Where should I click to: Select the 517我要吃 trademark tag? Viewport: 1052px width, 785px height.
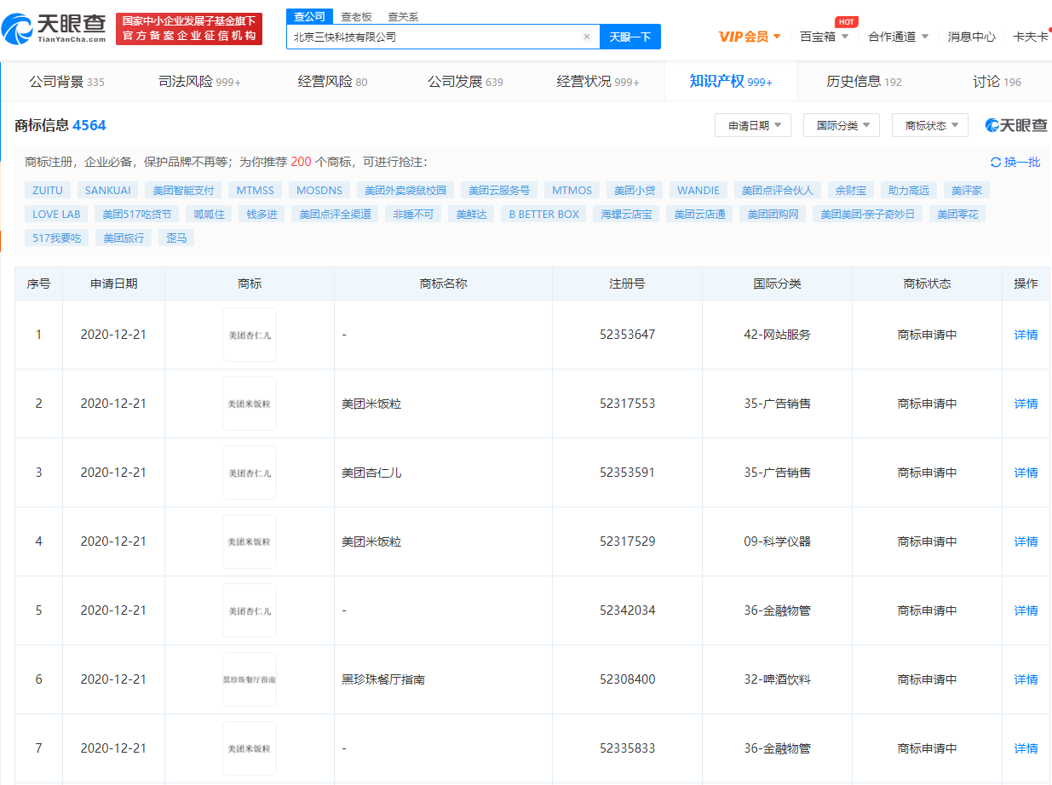(56, 238)
